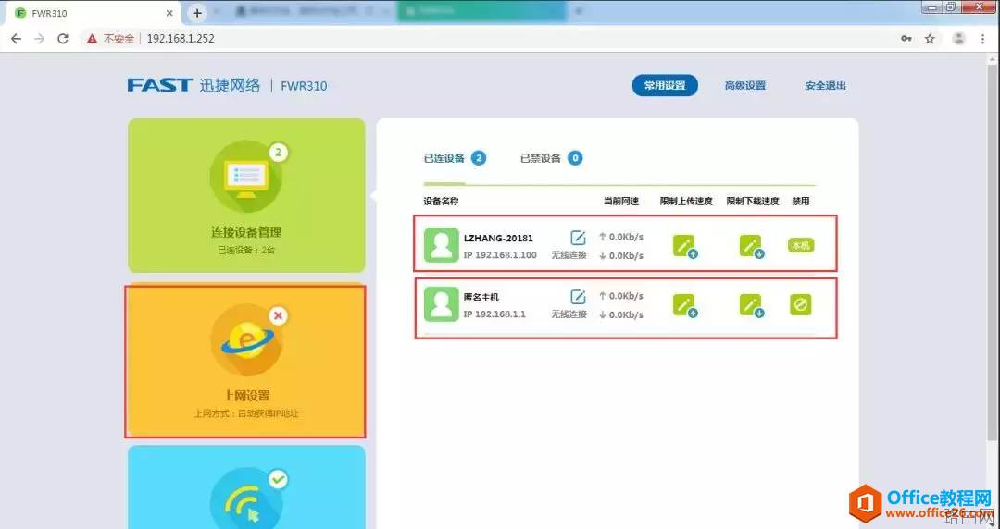Set download speed limit for 匿名主机
This screenshot has width=1000, height=529.
point(750,305)
